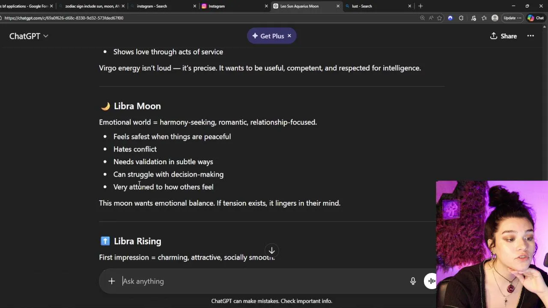This screenshot has width=548, height=308.
Task: Type in the Ask anything field
Action: point(257,281)
